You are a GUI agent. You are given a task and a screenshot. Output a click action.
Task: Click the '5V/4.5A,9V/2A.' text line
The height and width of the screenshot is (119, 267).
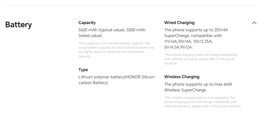(179, 47)
